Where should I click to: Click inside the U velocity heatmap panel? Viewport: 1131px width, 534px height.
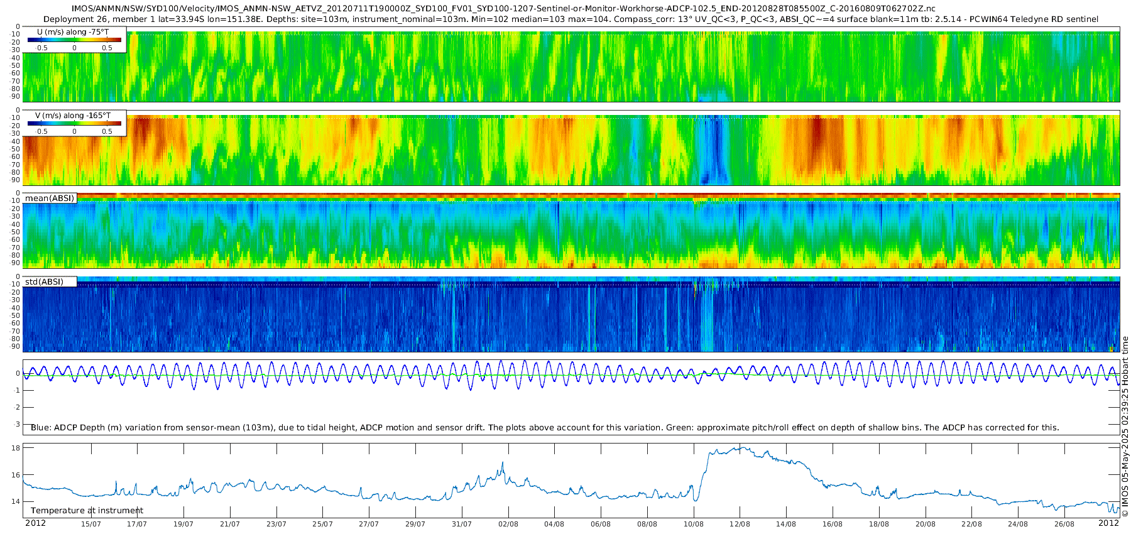[x=571, y=65]
